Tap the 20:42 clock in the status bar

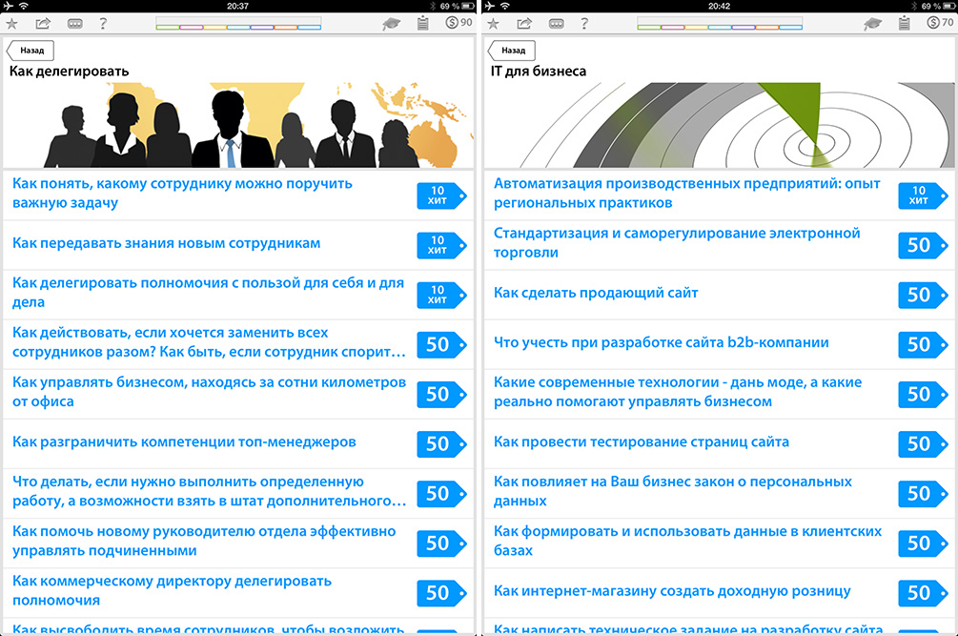tap(719, 6)
